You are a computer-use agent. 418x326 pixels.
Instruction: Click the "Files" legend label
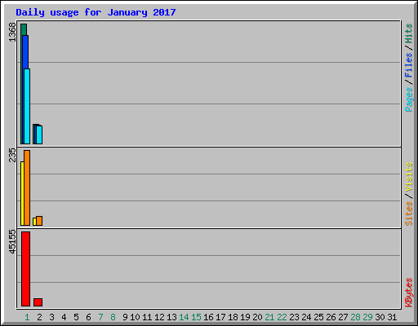(x=408, y=64)
